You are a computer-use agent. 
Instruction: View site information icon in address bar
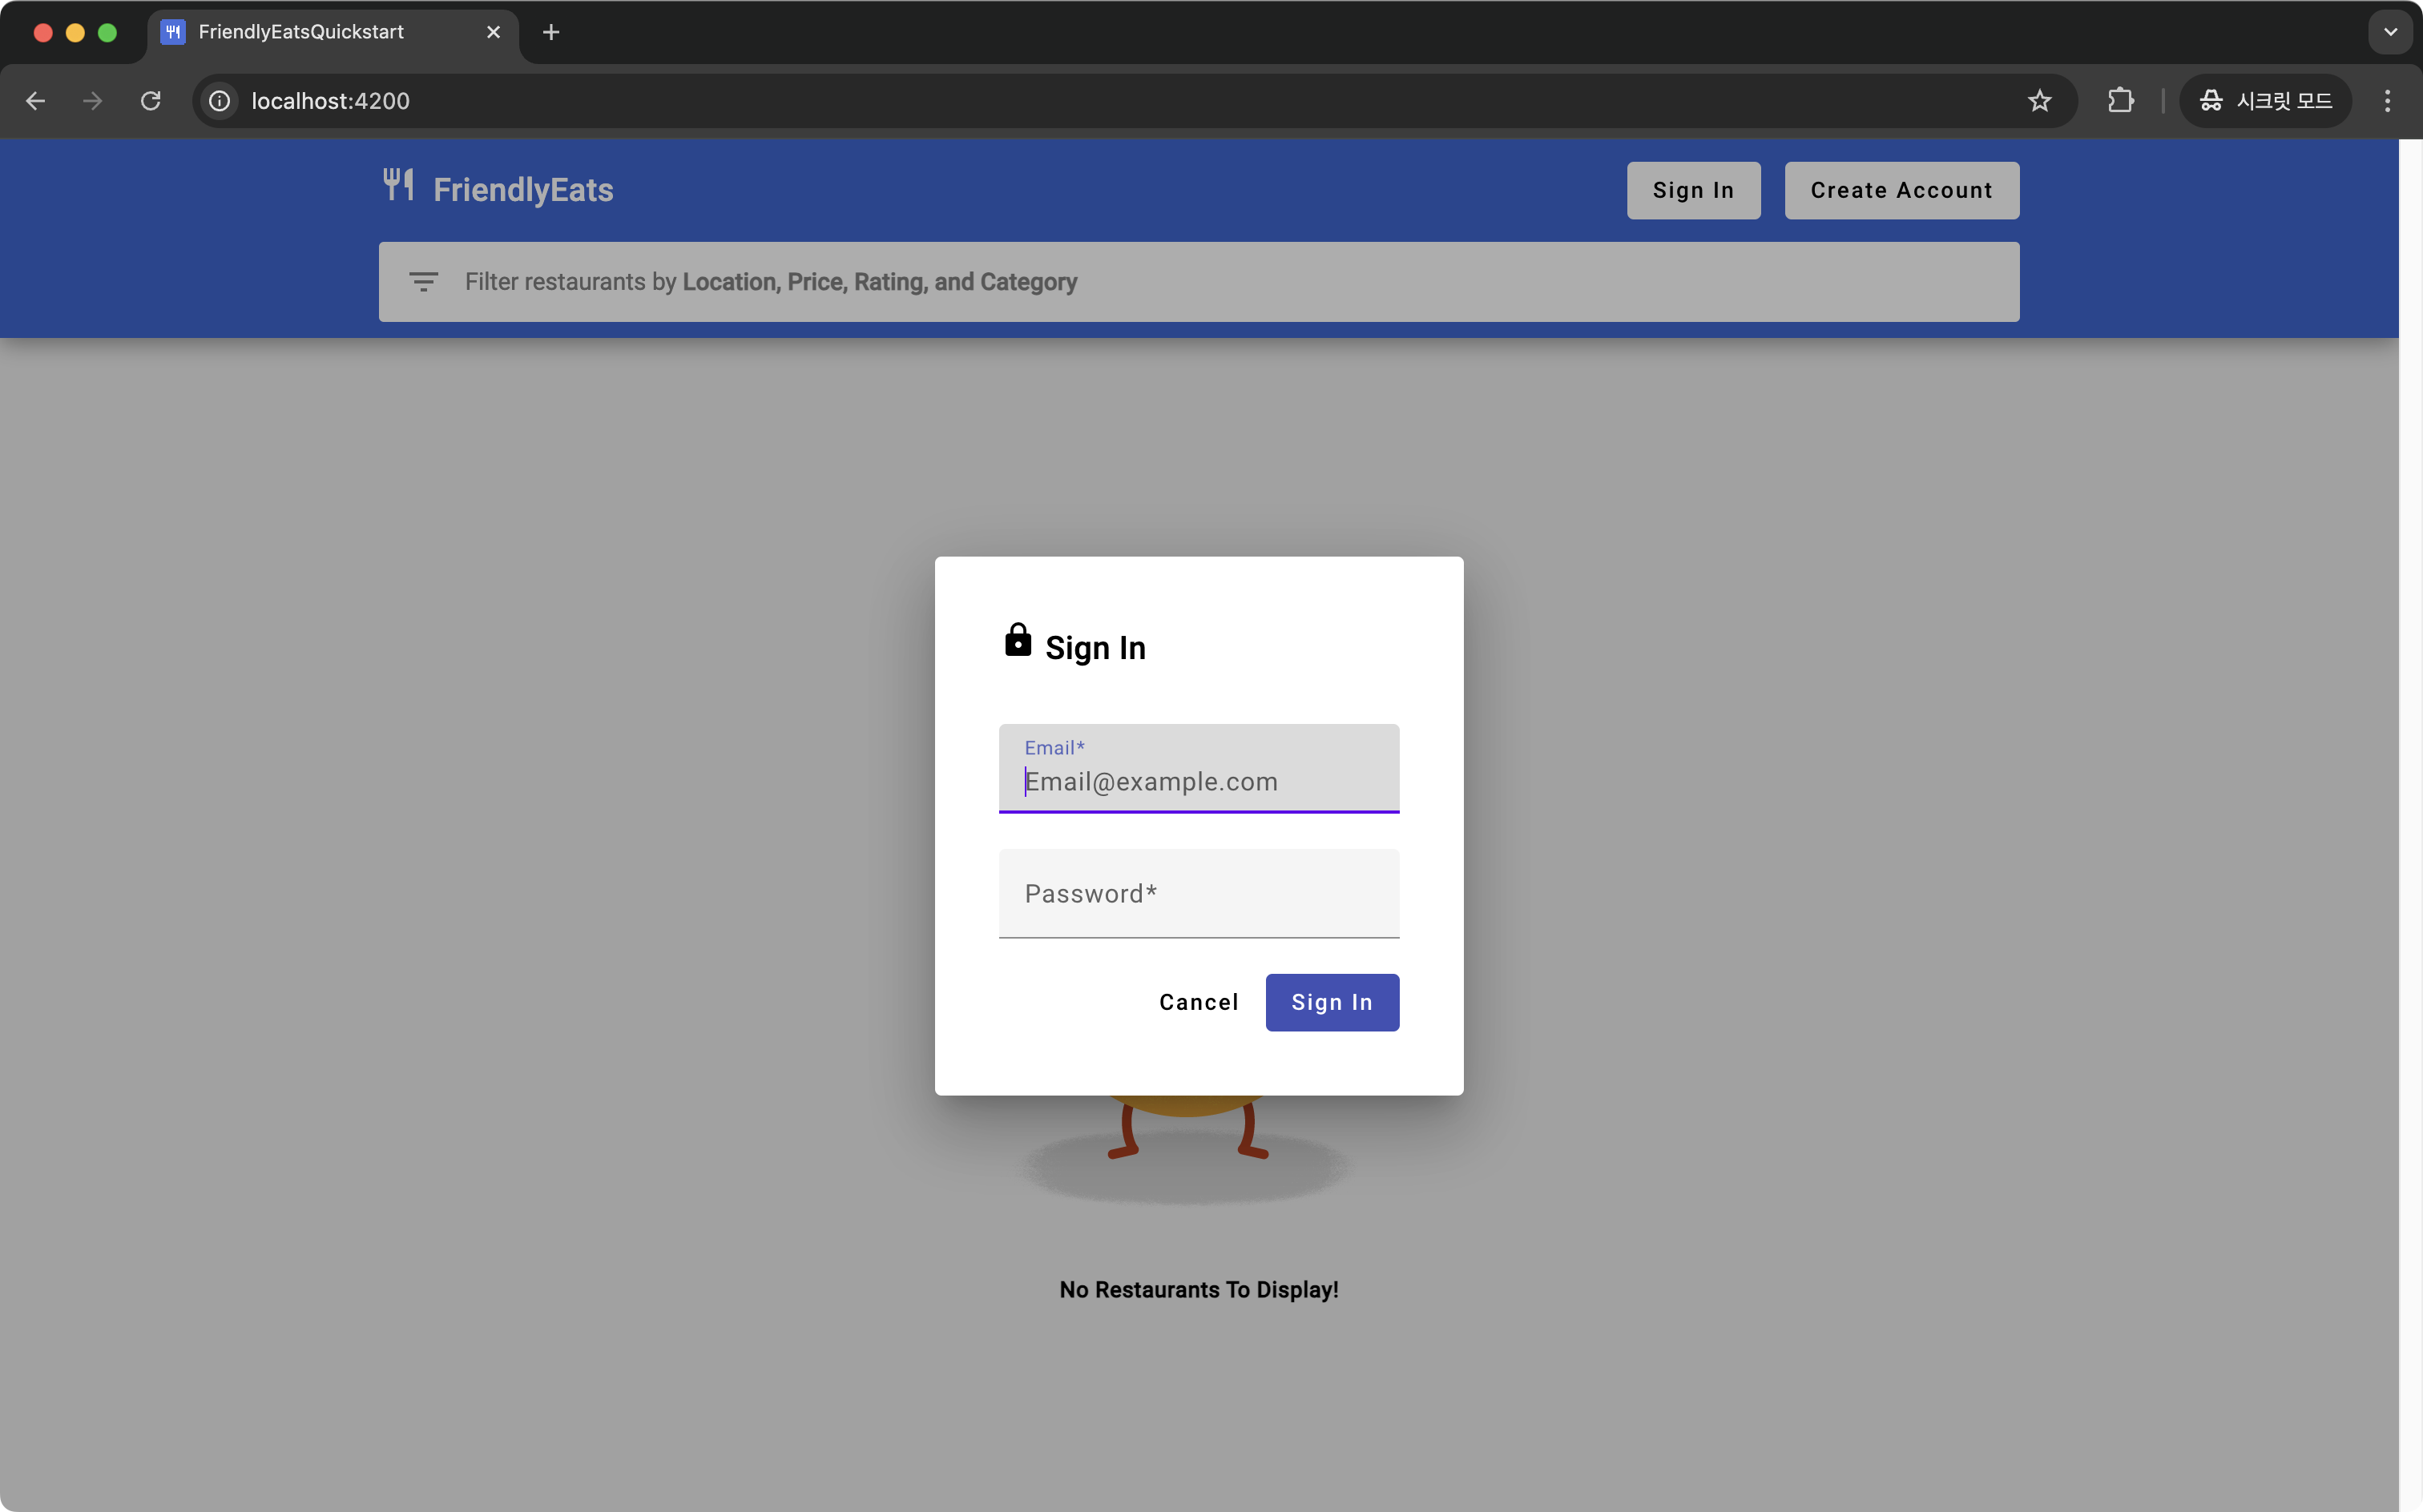pyautogui.click(x=219, y=101)
